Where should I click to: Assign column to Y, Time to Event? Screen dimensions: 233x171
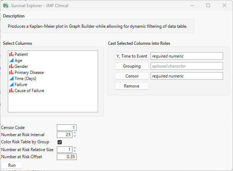coord(131,56)
